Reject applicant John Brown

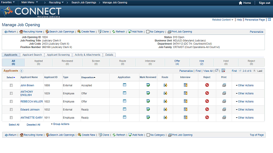207,85
